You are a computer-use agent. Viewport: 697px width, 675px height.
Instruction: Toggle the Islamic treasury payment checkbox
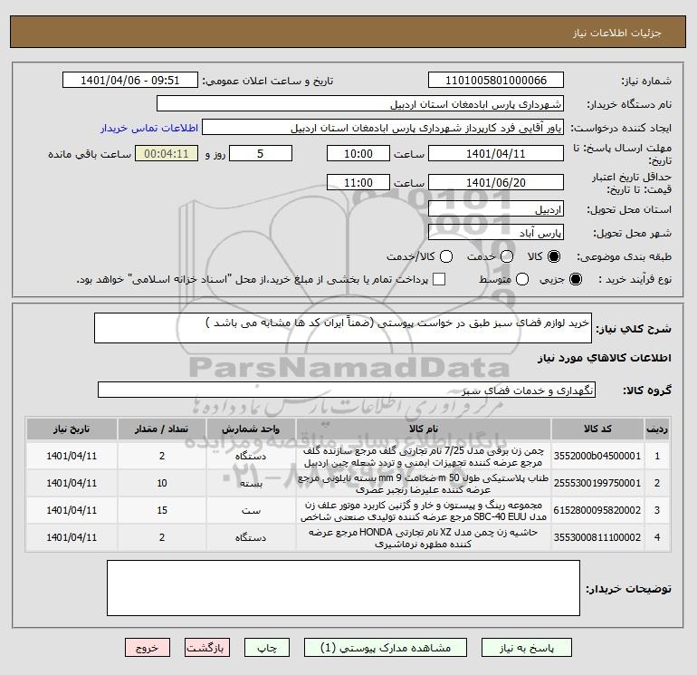coord(439,279)
